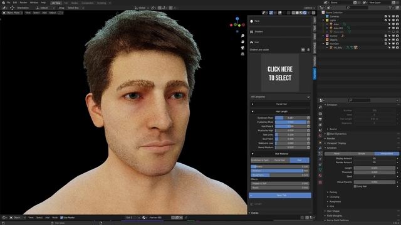
Task: Enable the Long Hair checkbox
Action: 355,186
